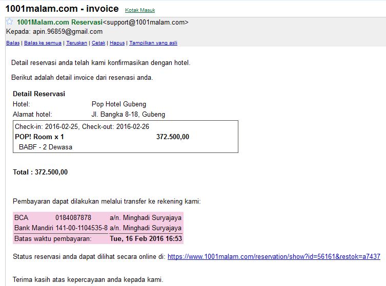Select the Check-in and Check-out dates line

pos(82,126)
